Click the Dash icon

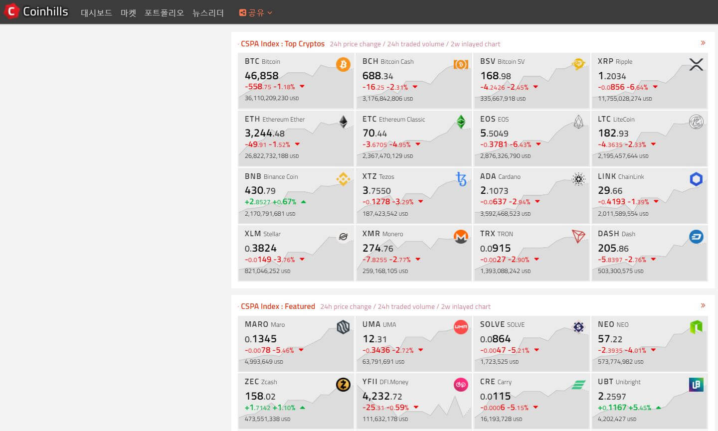tap(696, 236)
